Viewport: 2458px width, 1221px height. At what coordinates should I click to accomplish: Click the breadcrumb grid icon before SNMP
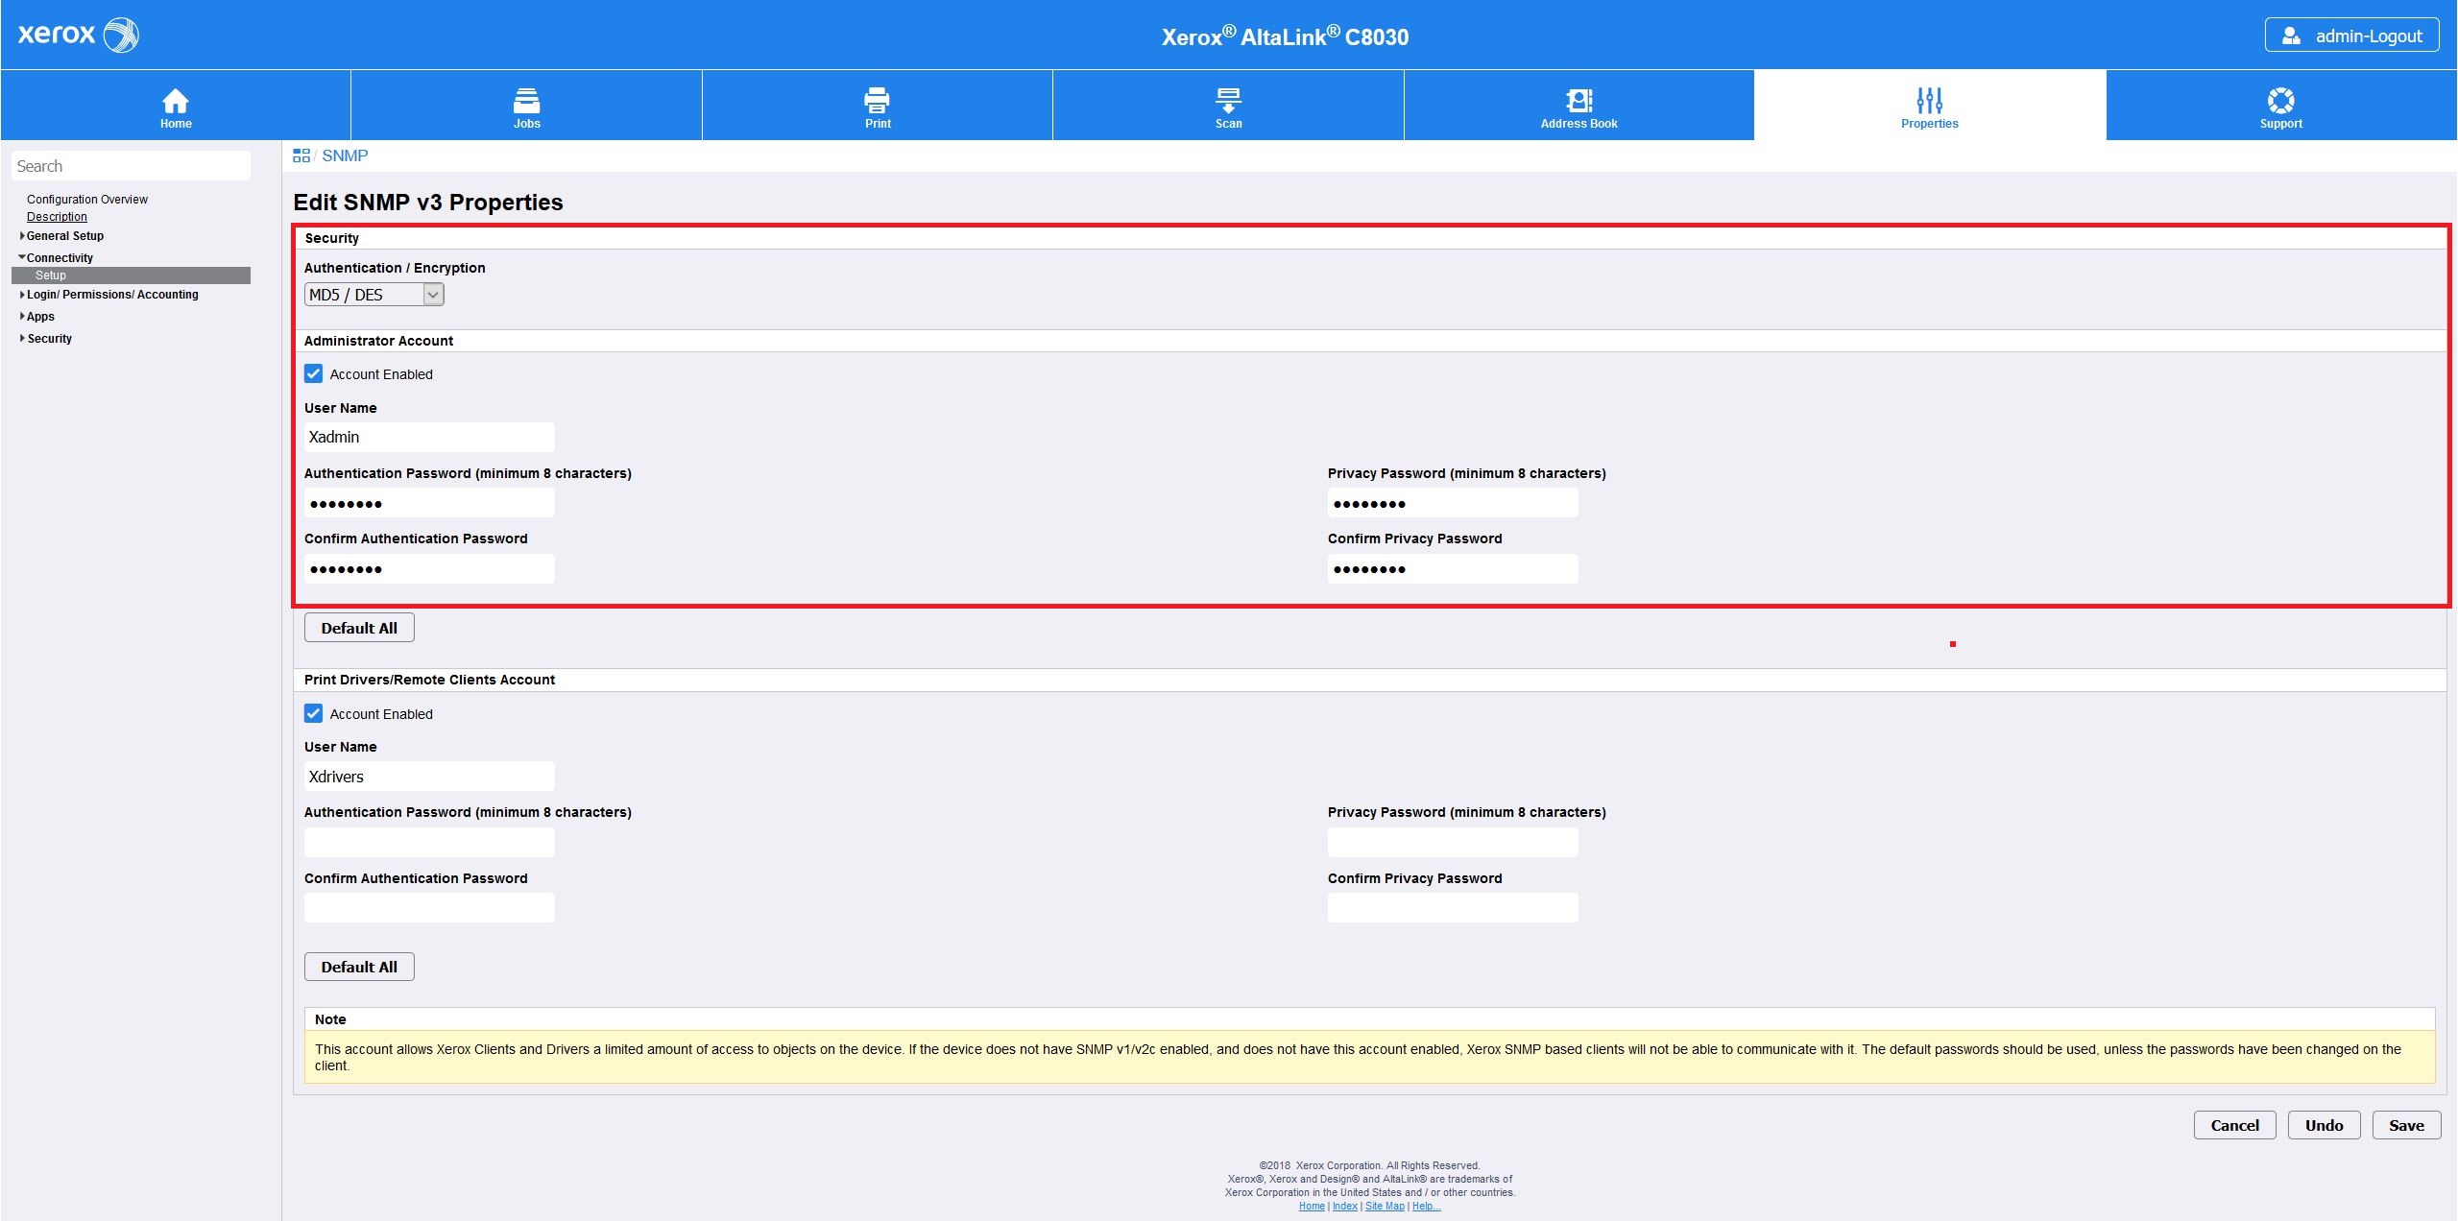(x=301, y=155)
